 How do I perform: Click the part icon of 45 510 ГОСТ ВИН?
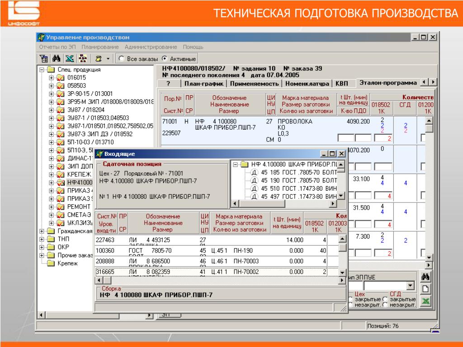[254, 188]
